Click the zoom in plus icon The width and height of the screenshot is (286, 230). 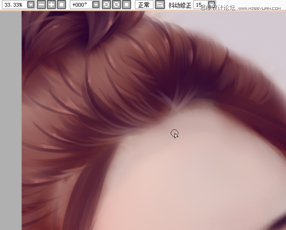(51, 4)
